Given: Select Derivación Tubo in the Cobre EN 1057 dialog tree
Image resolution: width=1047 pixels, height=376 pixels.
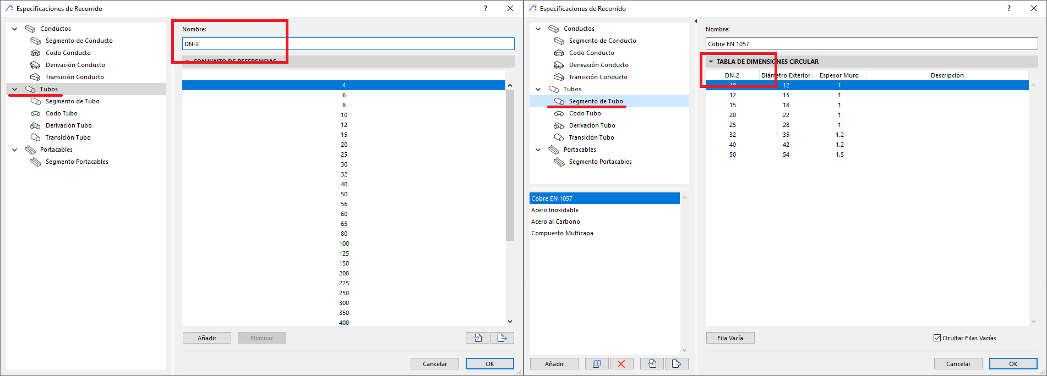Looking at the screenshot, I should pos(592,125).
